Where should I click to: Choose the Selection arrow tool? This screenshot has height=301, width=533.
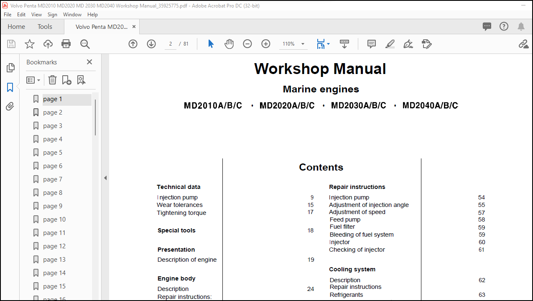211,44
